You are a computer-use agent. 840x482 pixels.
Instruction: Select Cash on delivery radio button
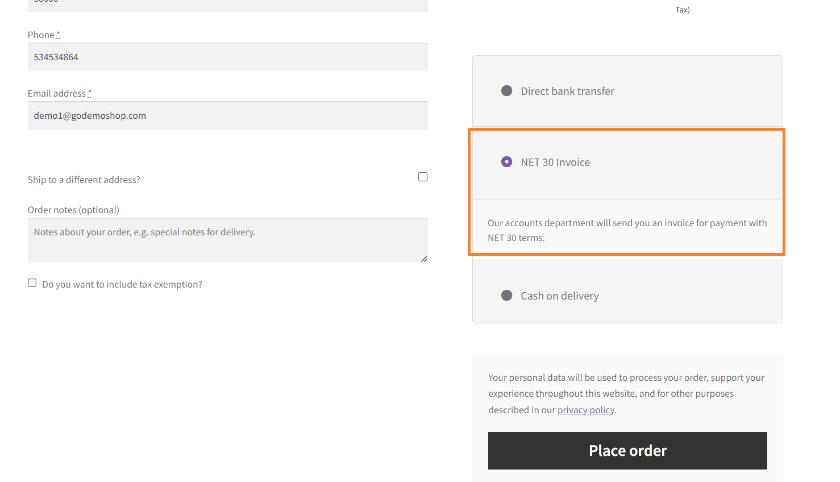click(506, 296)
